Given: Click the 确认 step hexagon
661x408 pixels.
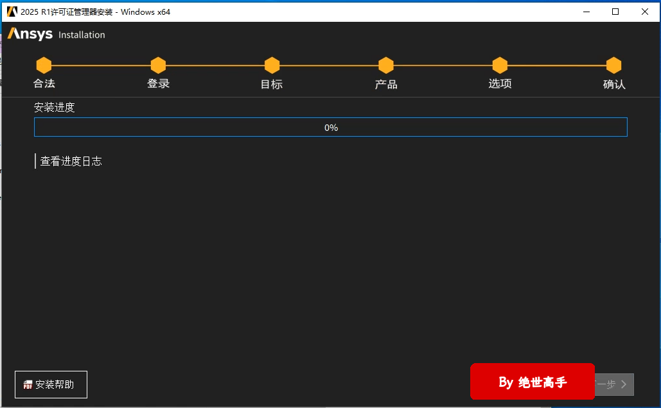Looking at the screenshot, I should pos(614,65).
